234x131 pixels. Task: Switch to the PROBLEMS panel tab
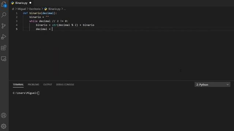click(x=33, y=84)
